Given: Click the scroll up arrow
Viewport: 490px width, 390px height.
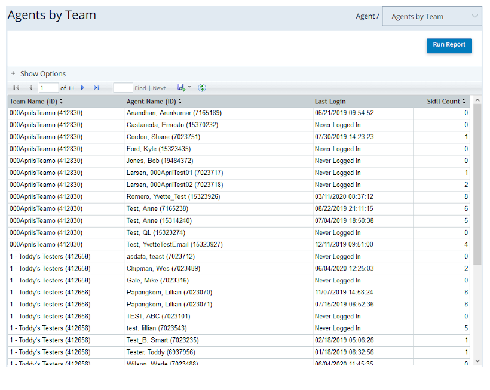Looking at the screenshot, I should (x=477, y=100).
